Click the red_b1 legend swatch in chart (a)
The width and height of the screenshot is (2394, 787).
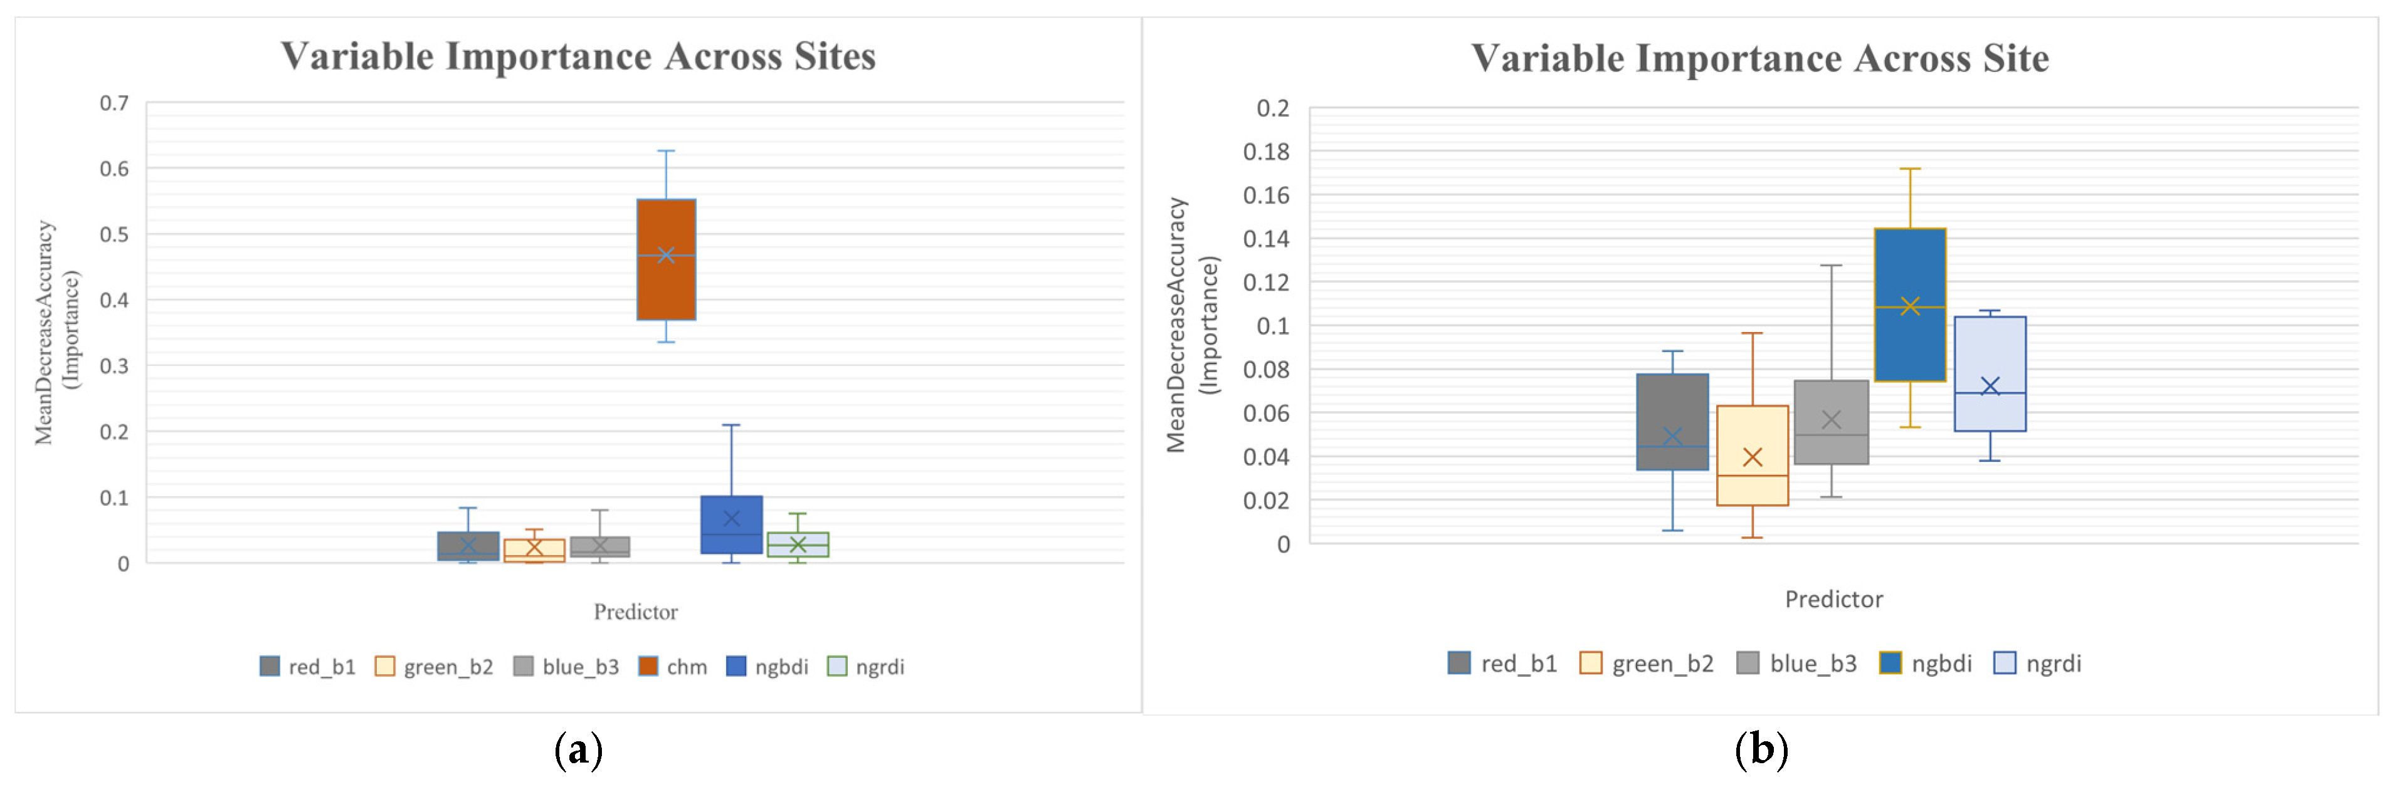tap(270, 666)
